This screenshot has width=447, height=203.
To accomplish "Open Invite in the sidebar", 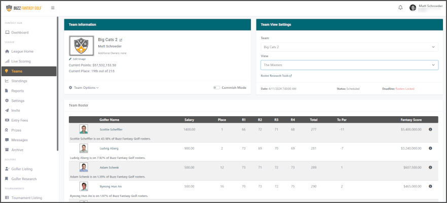I will pos(16,110).
